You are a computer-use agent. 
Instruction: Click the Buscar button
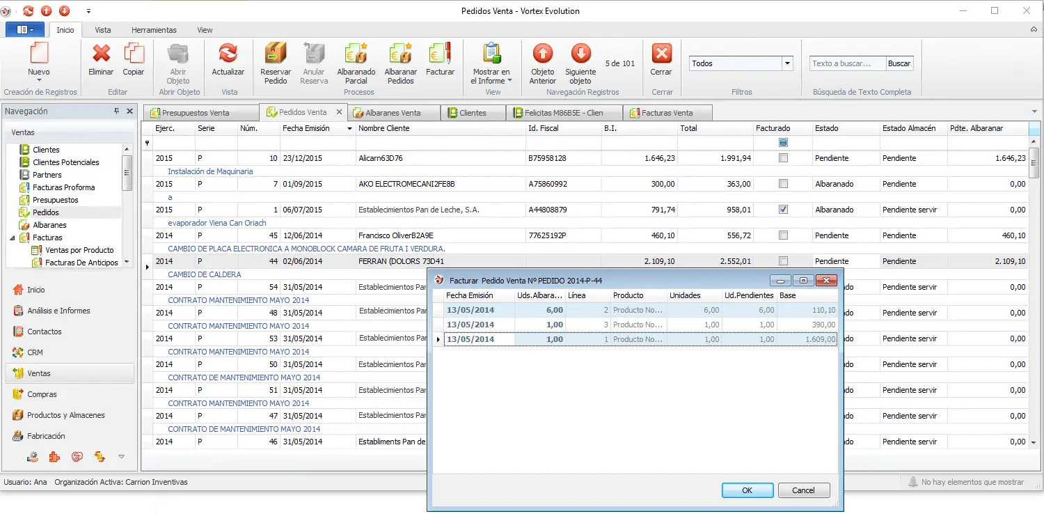click(x=899, y=63)
